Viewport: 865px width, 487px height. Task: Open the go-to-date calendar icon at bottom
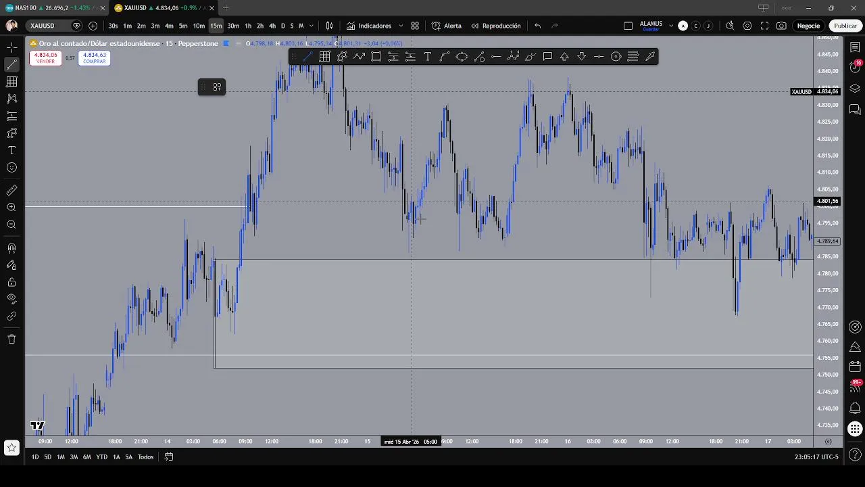pyautogui.click(x=169, y=457)
